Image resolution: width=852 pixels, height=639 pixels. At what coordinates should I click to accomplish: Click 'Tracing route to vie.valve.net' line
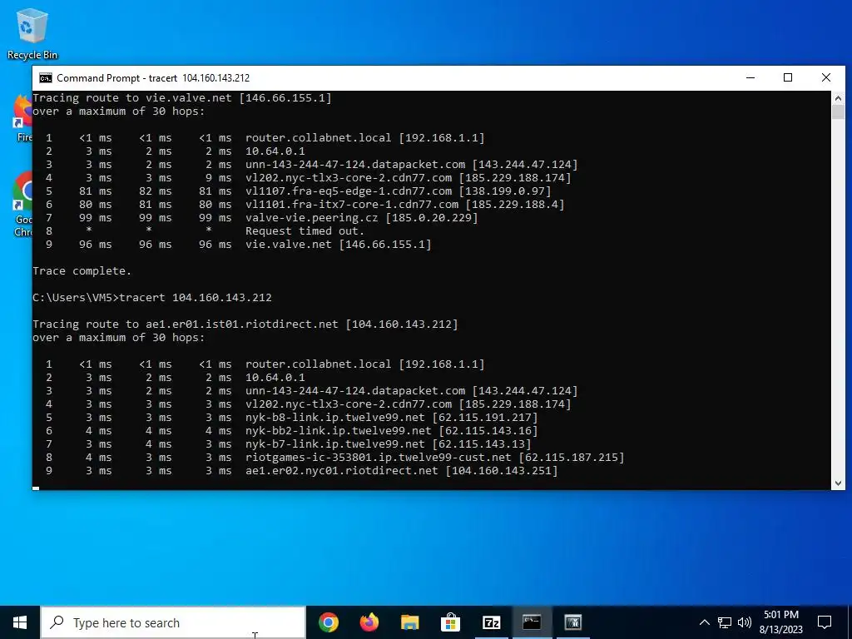(x=182, y=98)
